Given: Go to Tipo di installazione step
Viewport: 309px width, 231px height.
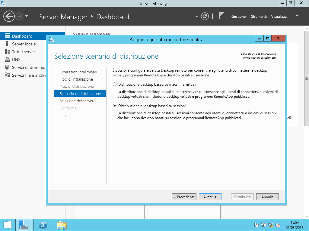Looking at the screenshot, I should (76, 79).
